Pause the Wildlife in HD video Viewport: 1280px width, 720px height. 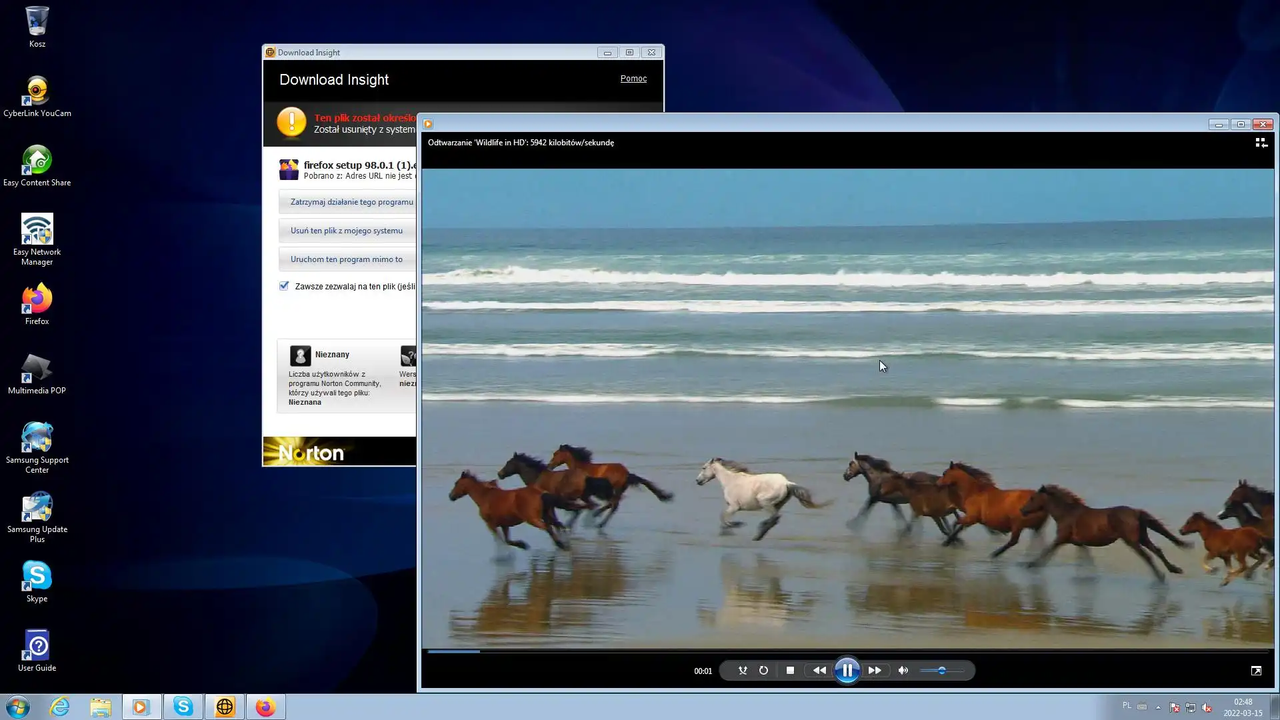(x=847, y=671)
